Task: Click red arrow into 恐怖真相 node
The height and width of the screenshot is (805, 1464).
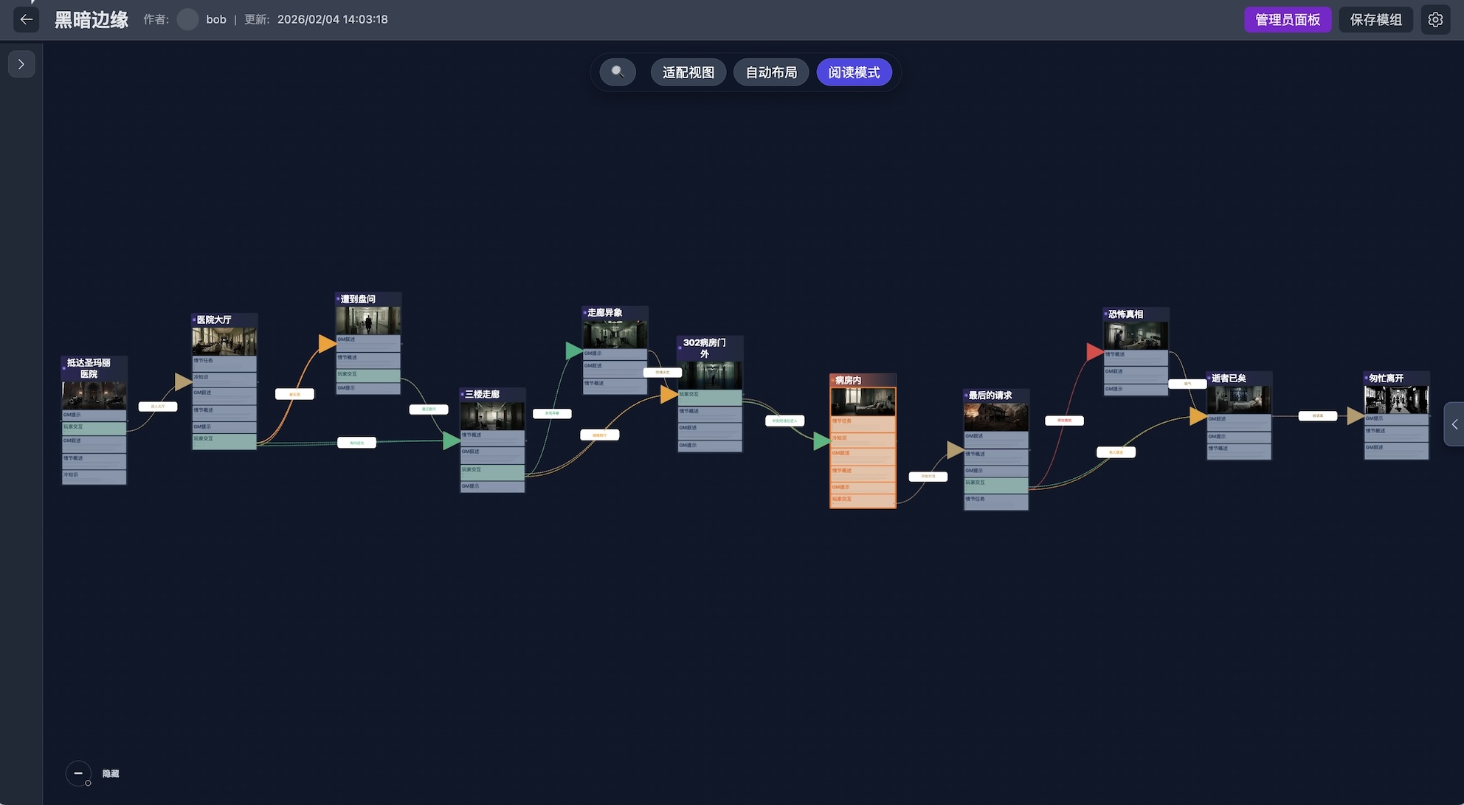Action: coord(1094,352)
